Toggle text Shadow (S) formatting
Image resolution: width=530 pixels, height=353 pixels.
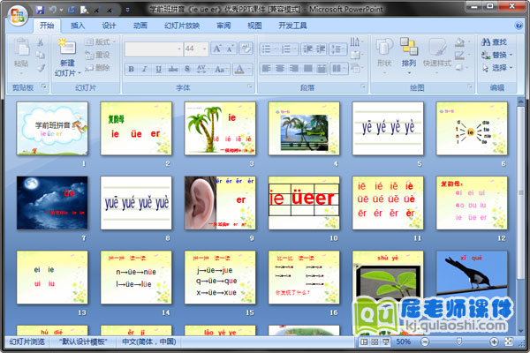(187, 69)
